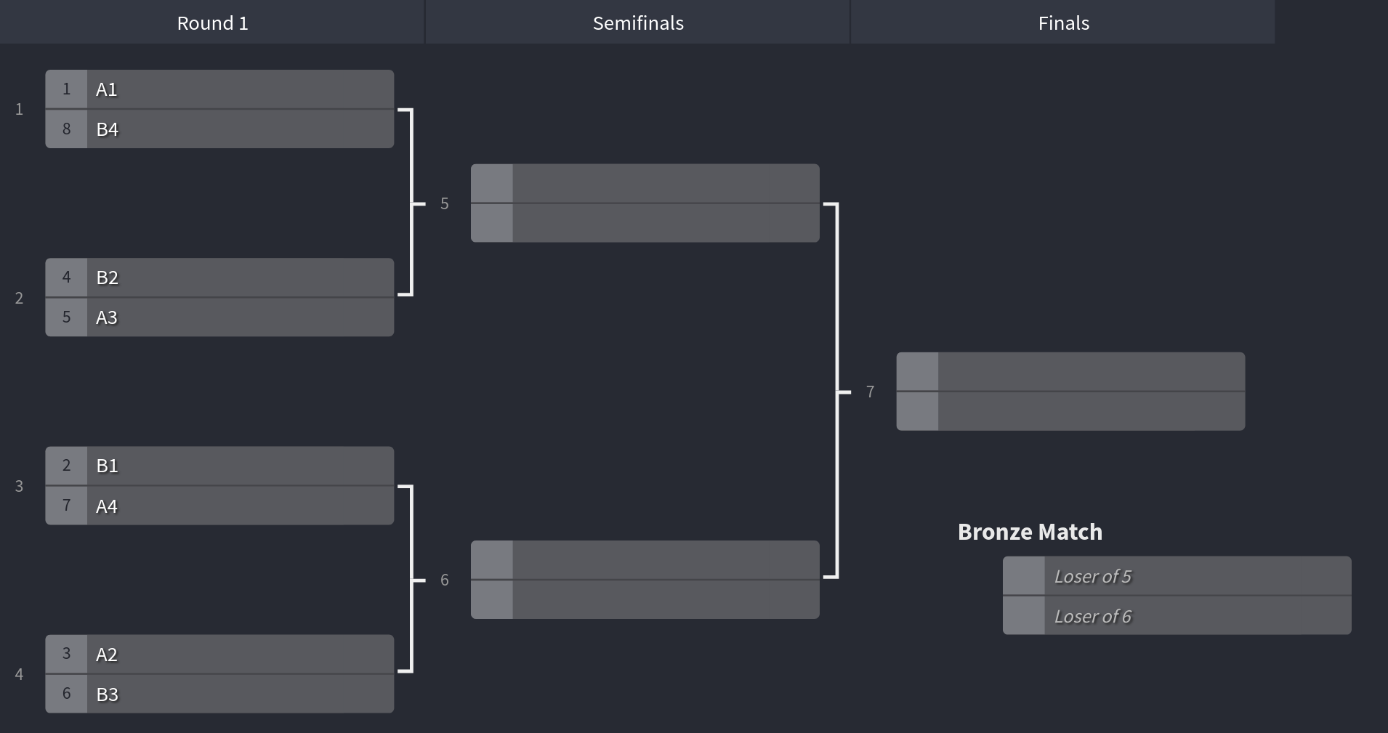Click participant A2 in match 4
This screenshot has width=1388, height=733.
219,655
